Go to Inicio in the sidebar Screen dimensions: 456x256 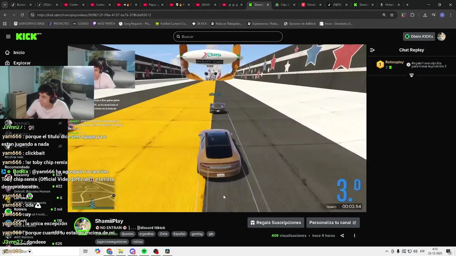(x=19, y=53)
